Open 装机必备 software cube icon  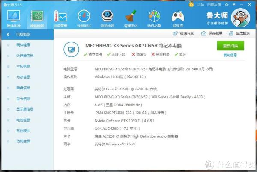pyautogui.click(x=154, y=16)
